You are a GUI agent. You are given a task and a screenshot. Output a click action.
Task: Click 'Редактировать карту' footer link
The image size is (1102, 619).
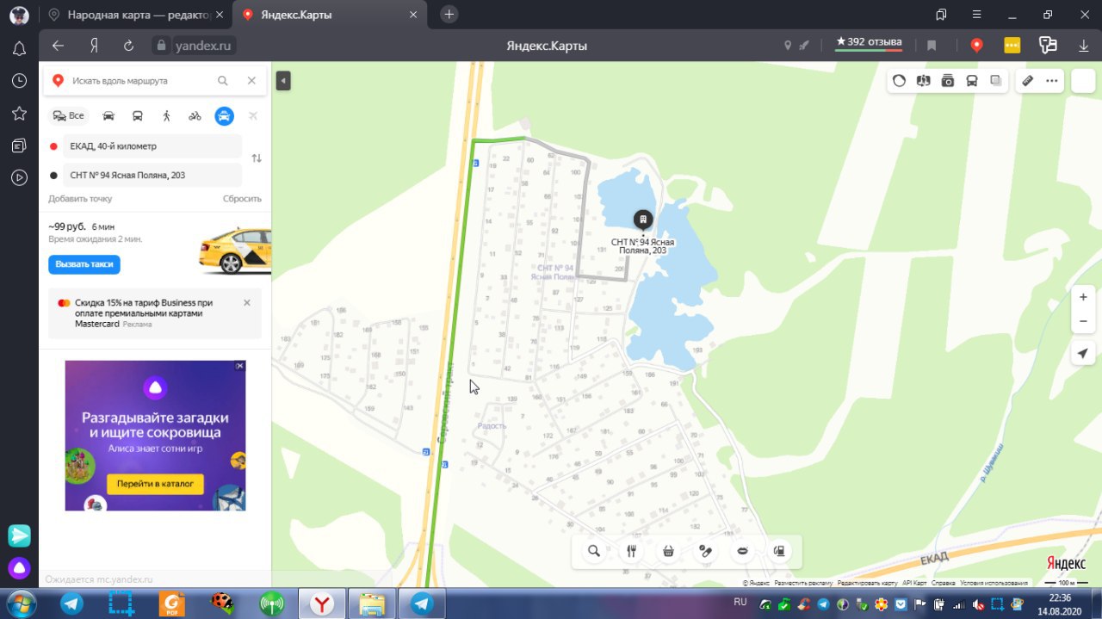tap(867, 583)
